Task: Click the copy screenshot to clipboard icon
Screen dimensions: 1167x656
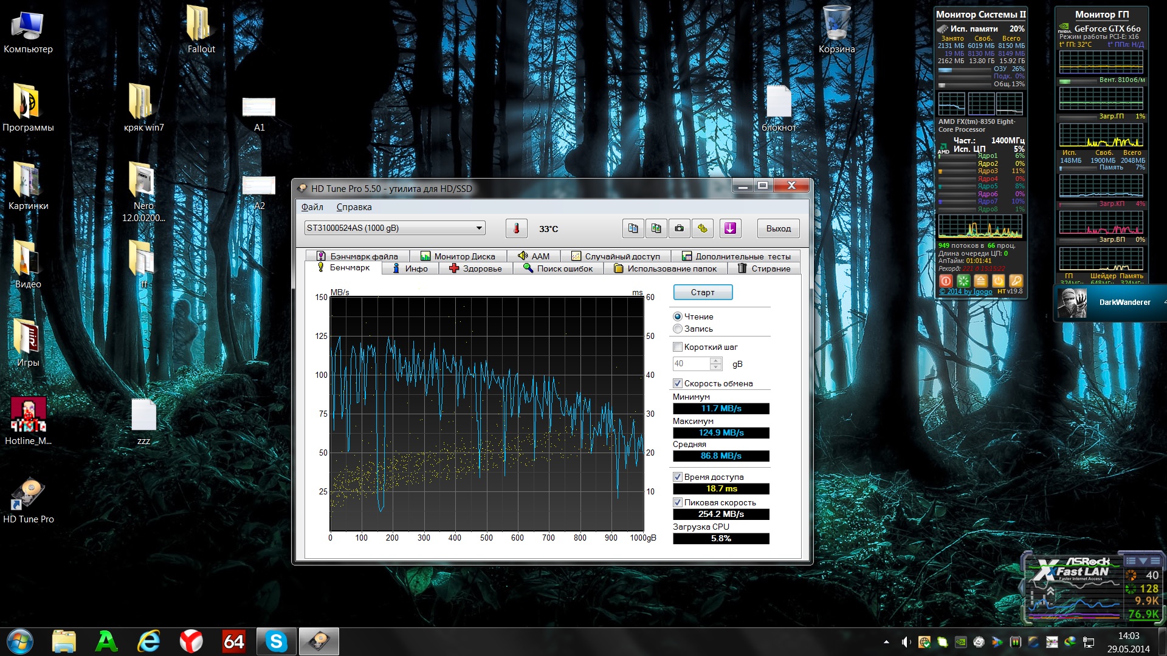Action: click(x=656, y=228)
